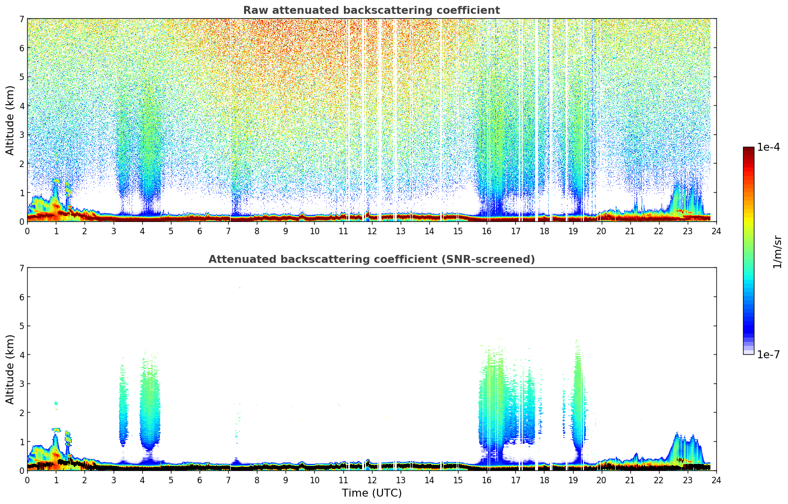Screen dimensions: 788x504
Task: Select the 1e-4 colorbar maximum label
Action: pos(768,147)
